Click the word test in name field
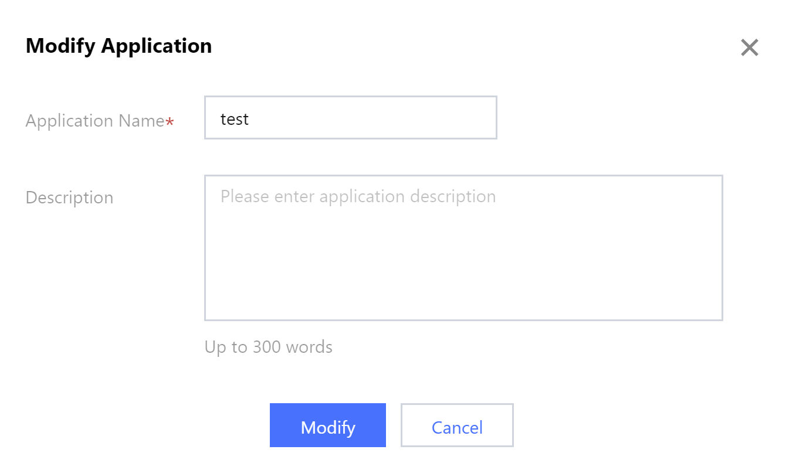Image resolution: width=789 pixels, height=470 pixels. click(235, 120)
